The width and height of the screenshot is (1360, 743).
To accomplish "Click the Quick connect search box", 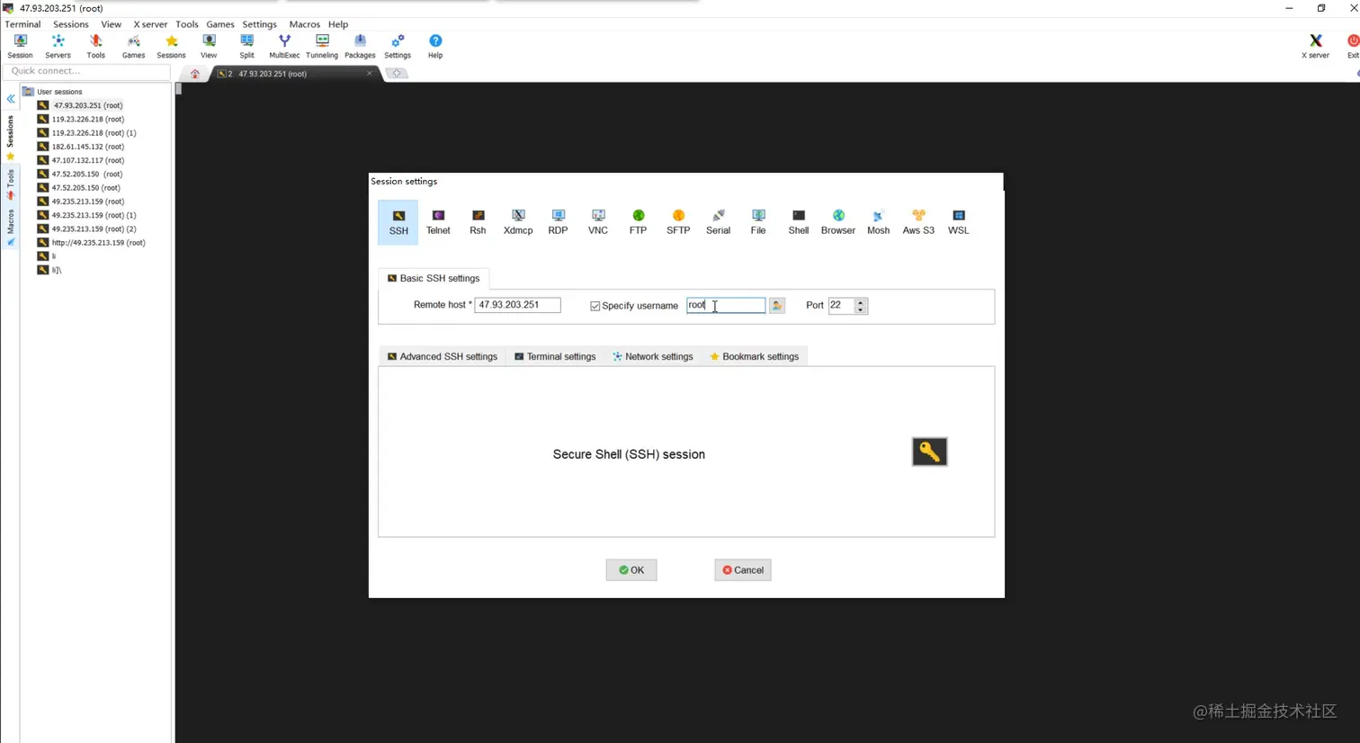I will click(x=86, y=71).
